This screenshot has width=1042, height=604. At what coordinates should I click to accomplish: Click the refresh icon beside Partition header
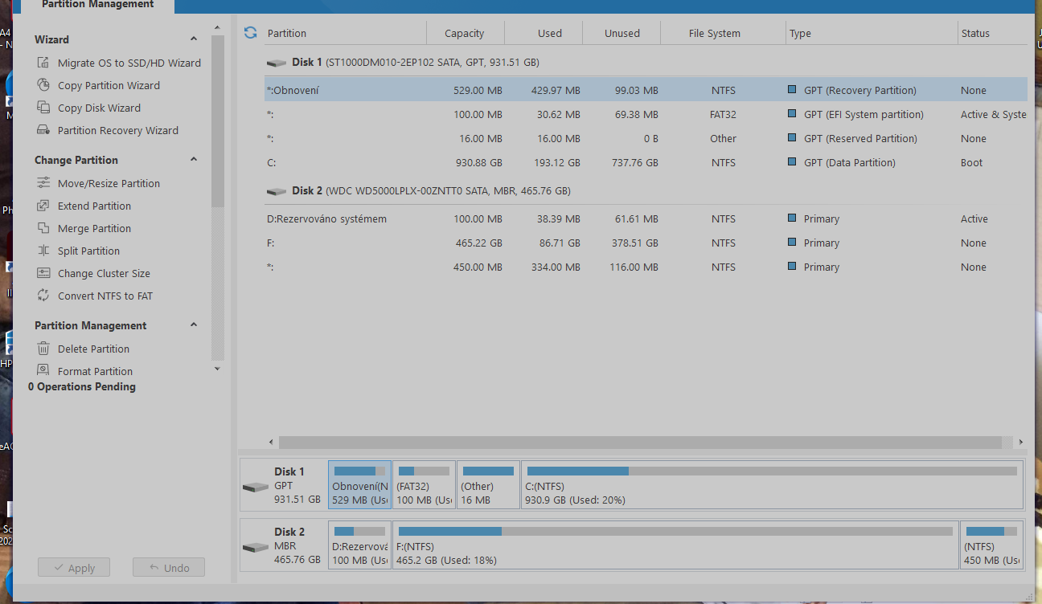251,33
